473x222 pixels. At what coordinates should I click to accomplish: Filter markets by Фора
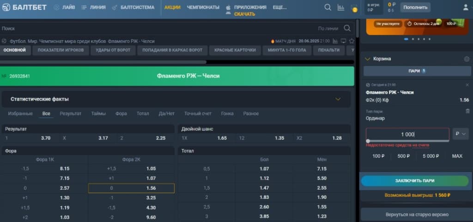click(x=121, y=114)
